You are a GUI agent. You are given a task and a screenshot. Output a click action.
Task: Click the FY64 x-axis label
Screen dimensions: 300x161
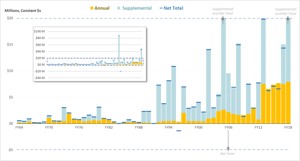coord(19,128)
